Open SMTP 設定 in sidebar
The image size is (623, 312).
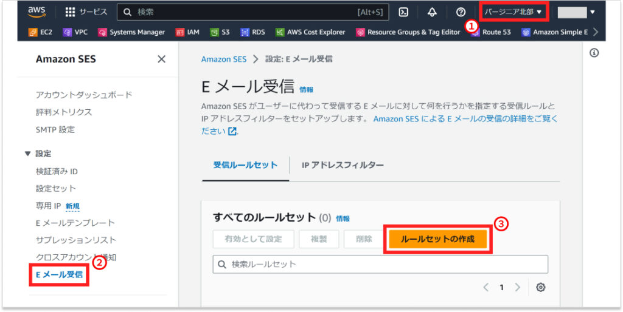[55, 130]
